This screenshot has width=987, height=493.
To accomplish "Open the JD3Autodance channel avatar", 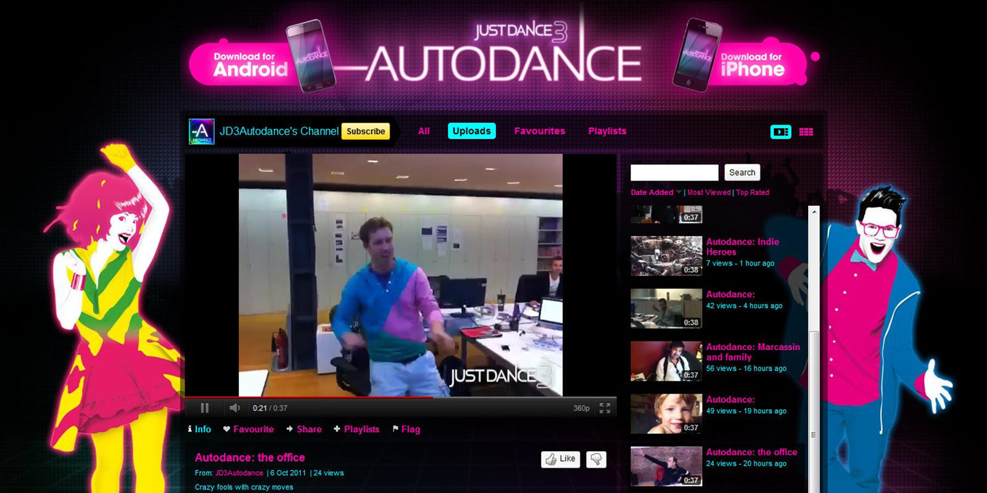I will pyautogui.click(x=201, y=131).
